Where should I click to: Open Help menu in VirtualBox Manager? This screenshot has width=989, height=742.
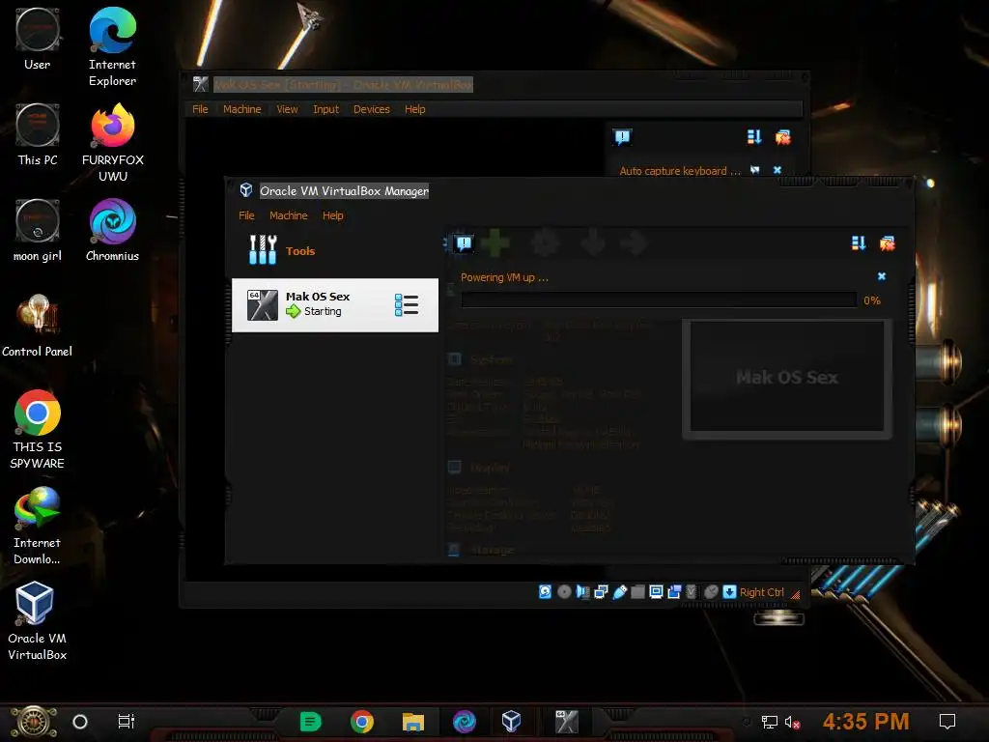pos(333,215)
